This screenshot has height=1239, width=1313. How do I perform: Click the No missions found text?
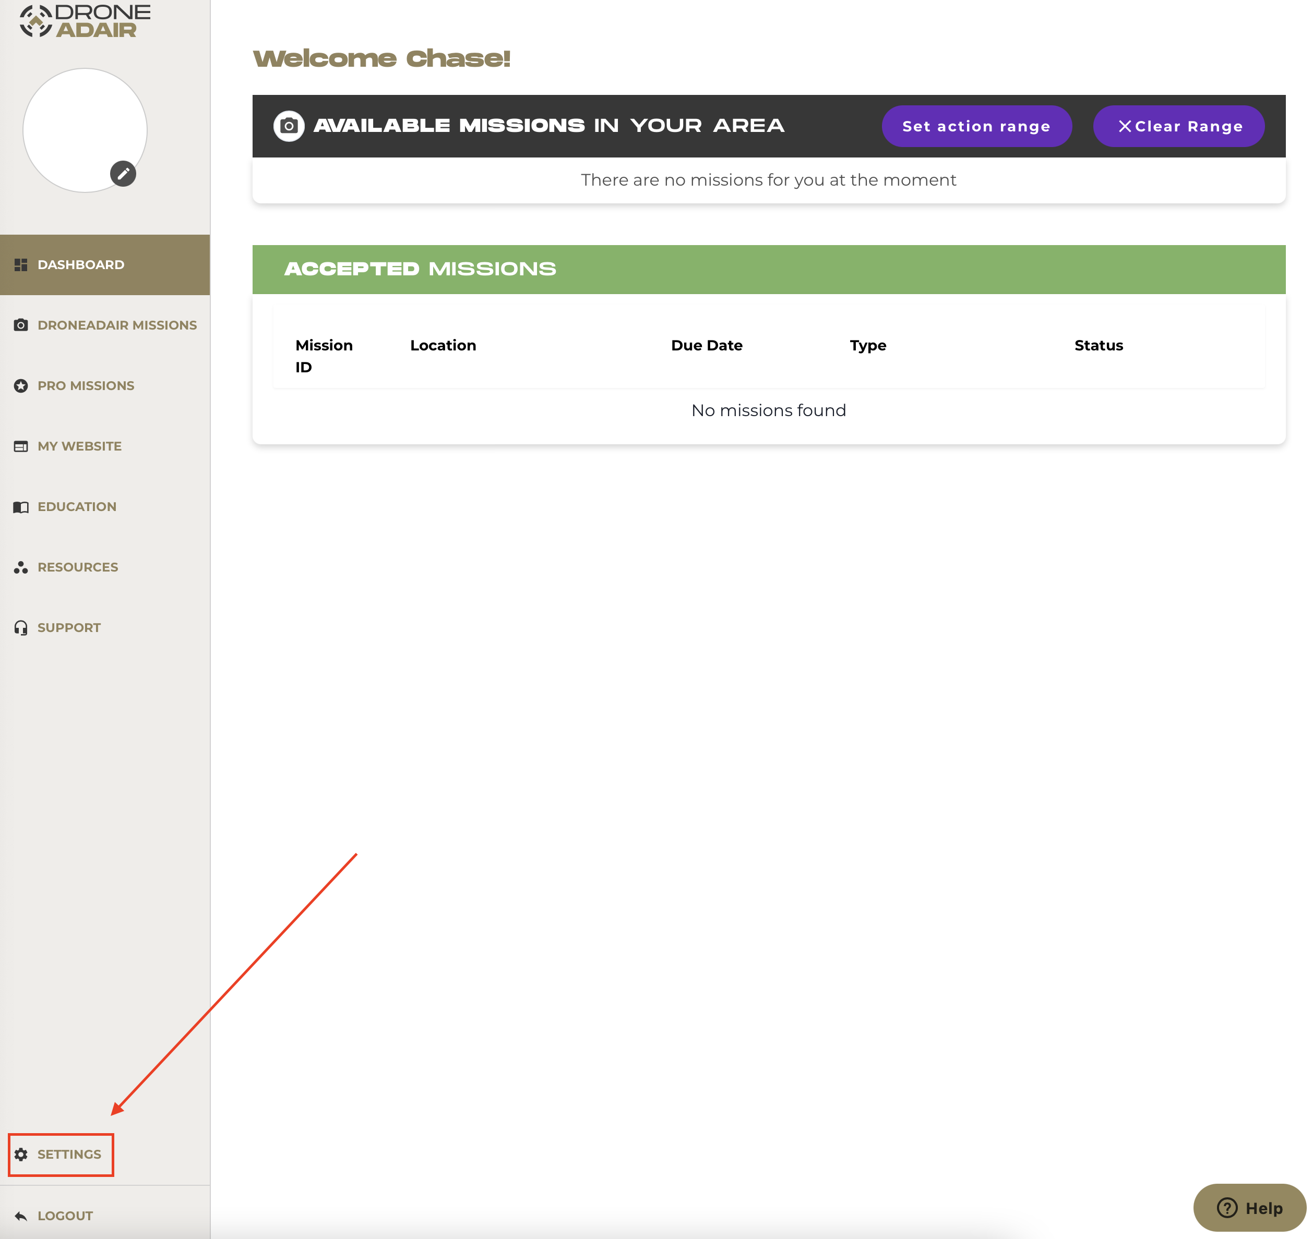pyautogui.click(x=769, y=410)
